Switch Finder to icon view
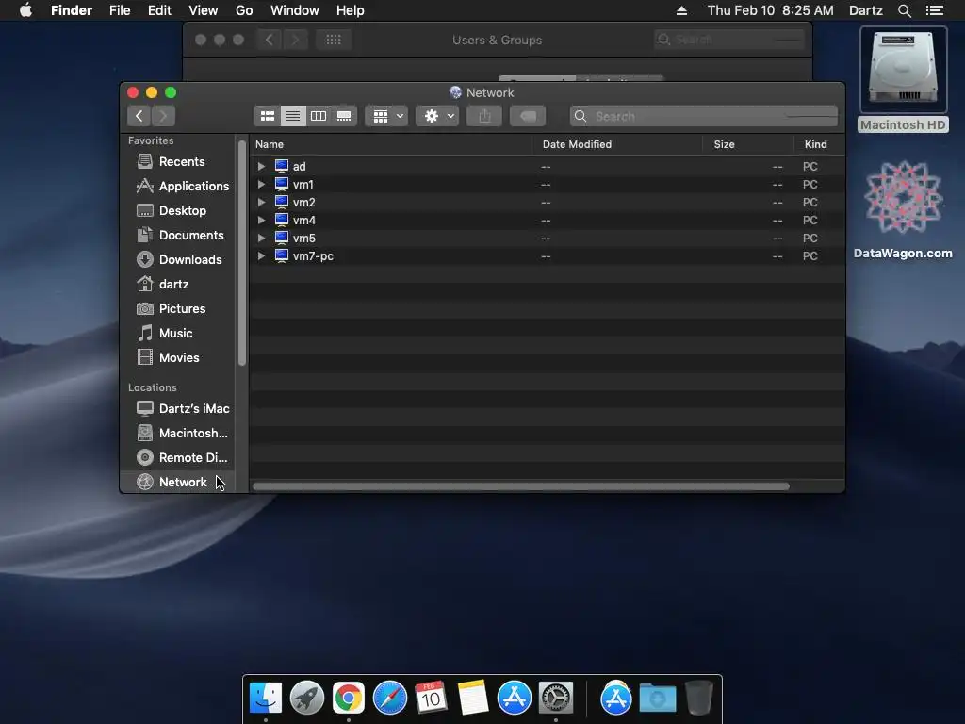 point(267,116)
